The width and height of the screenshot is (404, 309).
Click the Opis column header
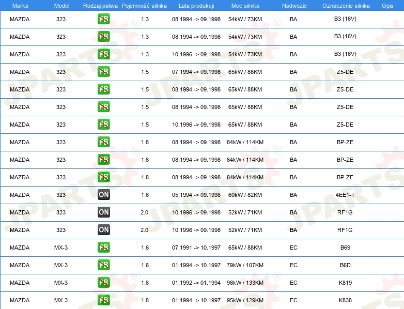point(387,6)
